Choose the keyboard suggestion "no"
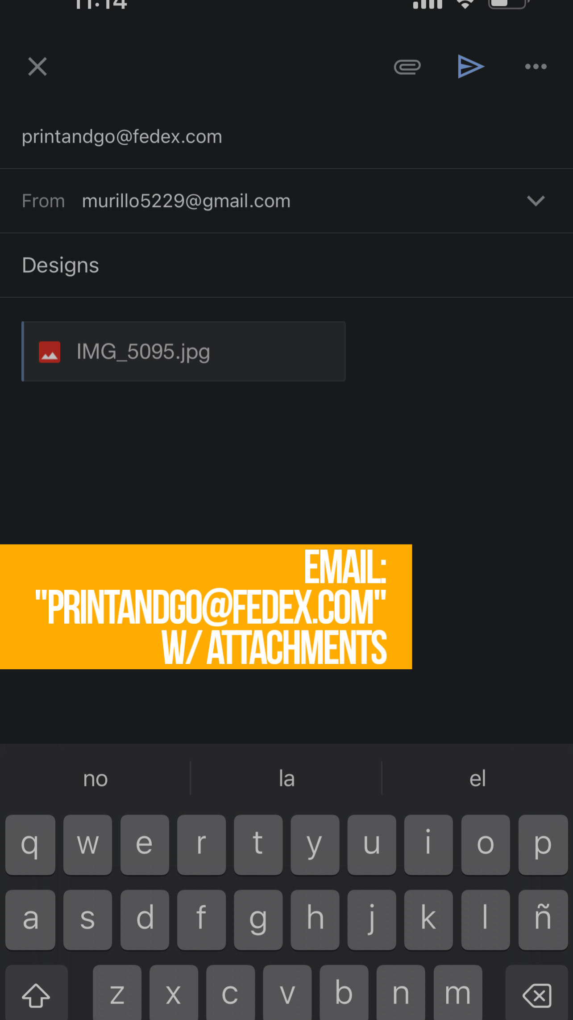Image resolution: width=573 pixels, height=1020 pixels. [95, 779]
